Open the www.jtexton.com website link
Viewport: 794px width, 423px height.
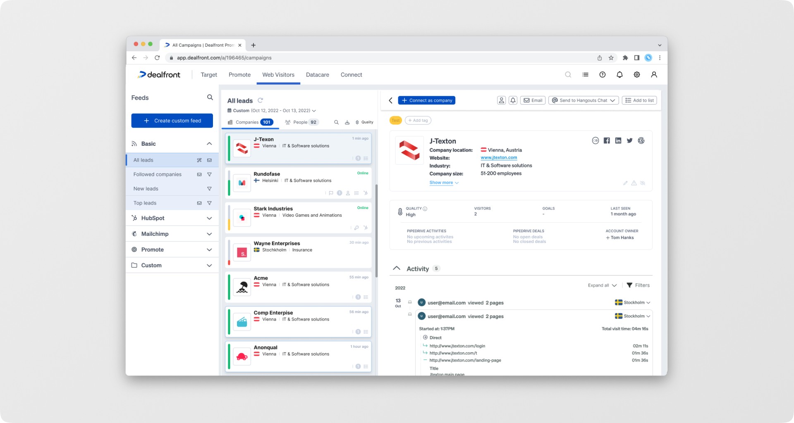pos(499,158)
